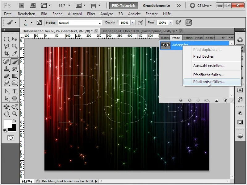Select the Zoom magnifier tool
The image size is (247, 185).
(x=15, y=113)
